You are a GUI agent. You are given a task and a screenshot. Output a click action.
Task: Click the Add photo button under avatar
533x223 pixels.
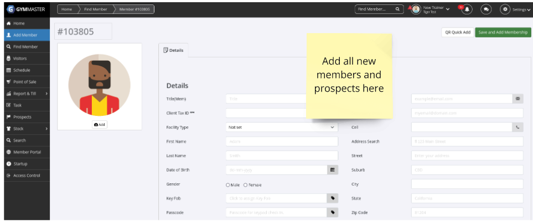pos(100,125)
